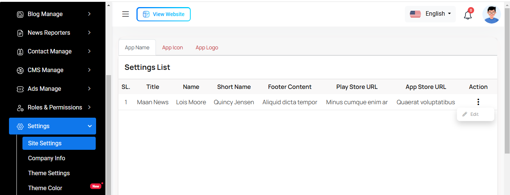
Task: Expand Roles & Permissions submenu chevron
Action: [89, 107]
